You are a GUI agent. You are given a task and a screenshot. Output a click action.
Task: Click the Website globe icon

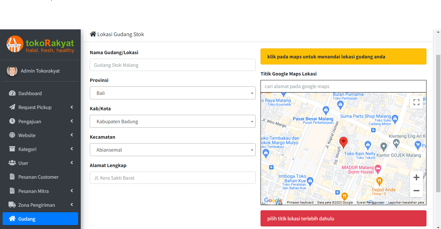pyautogui.click(x=12, y=135)
